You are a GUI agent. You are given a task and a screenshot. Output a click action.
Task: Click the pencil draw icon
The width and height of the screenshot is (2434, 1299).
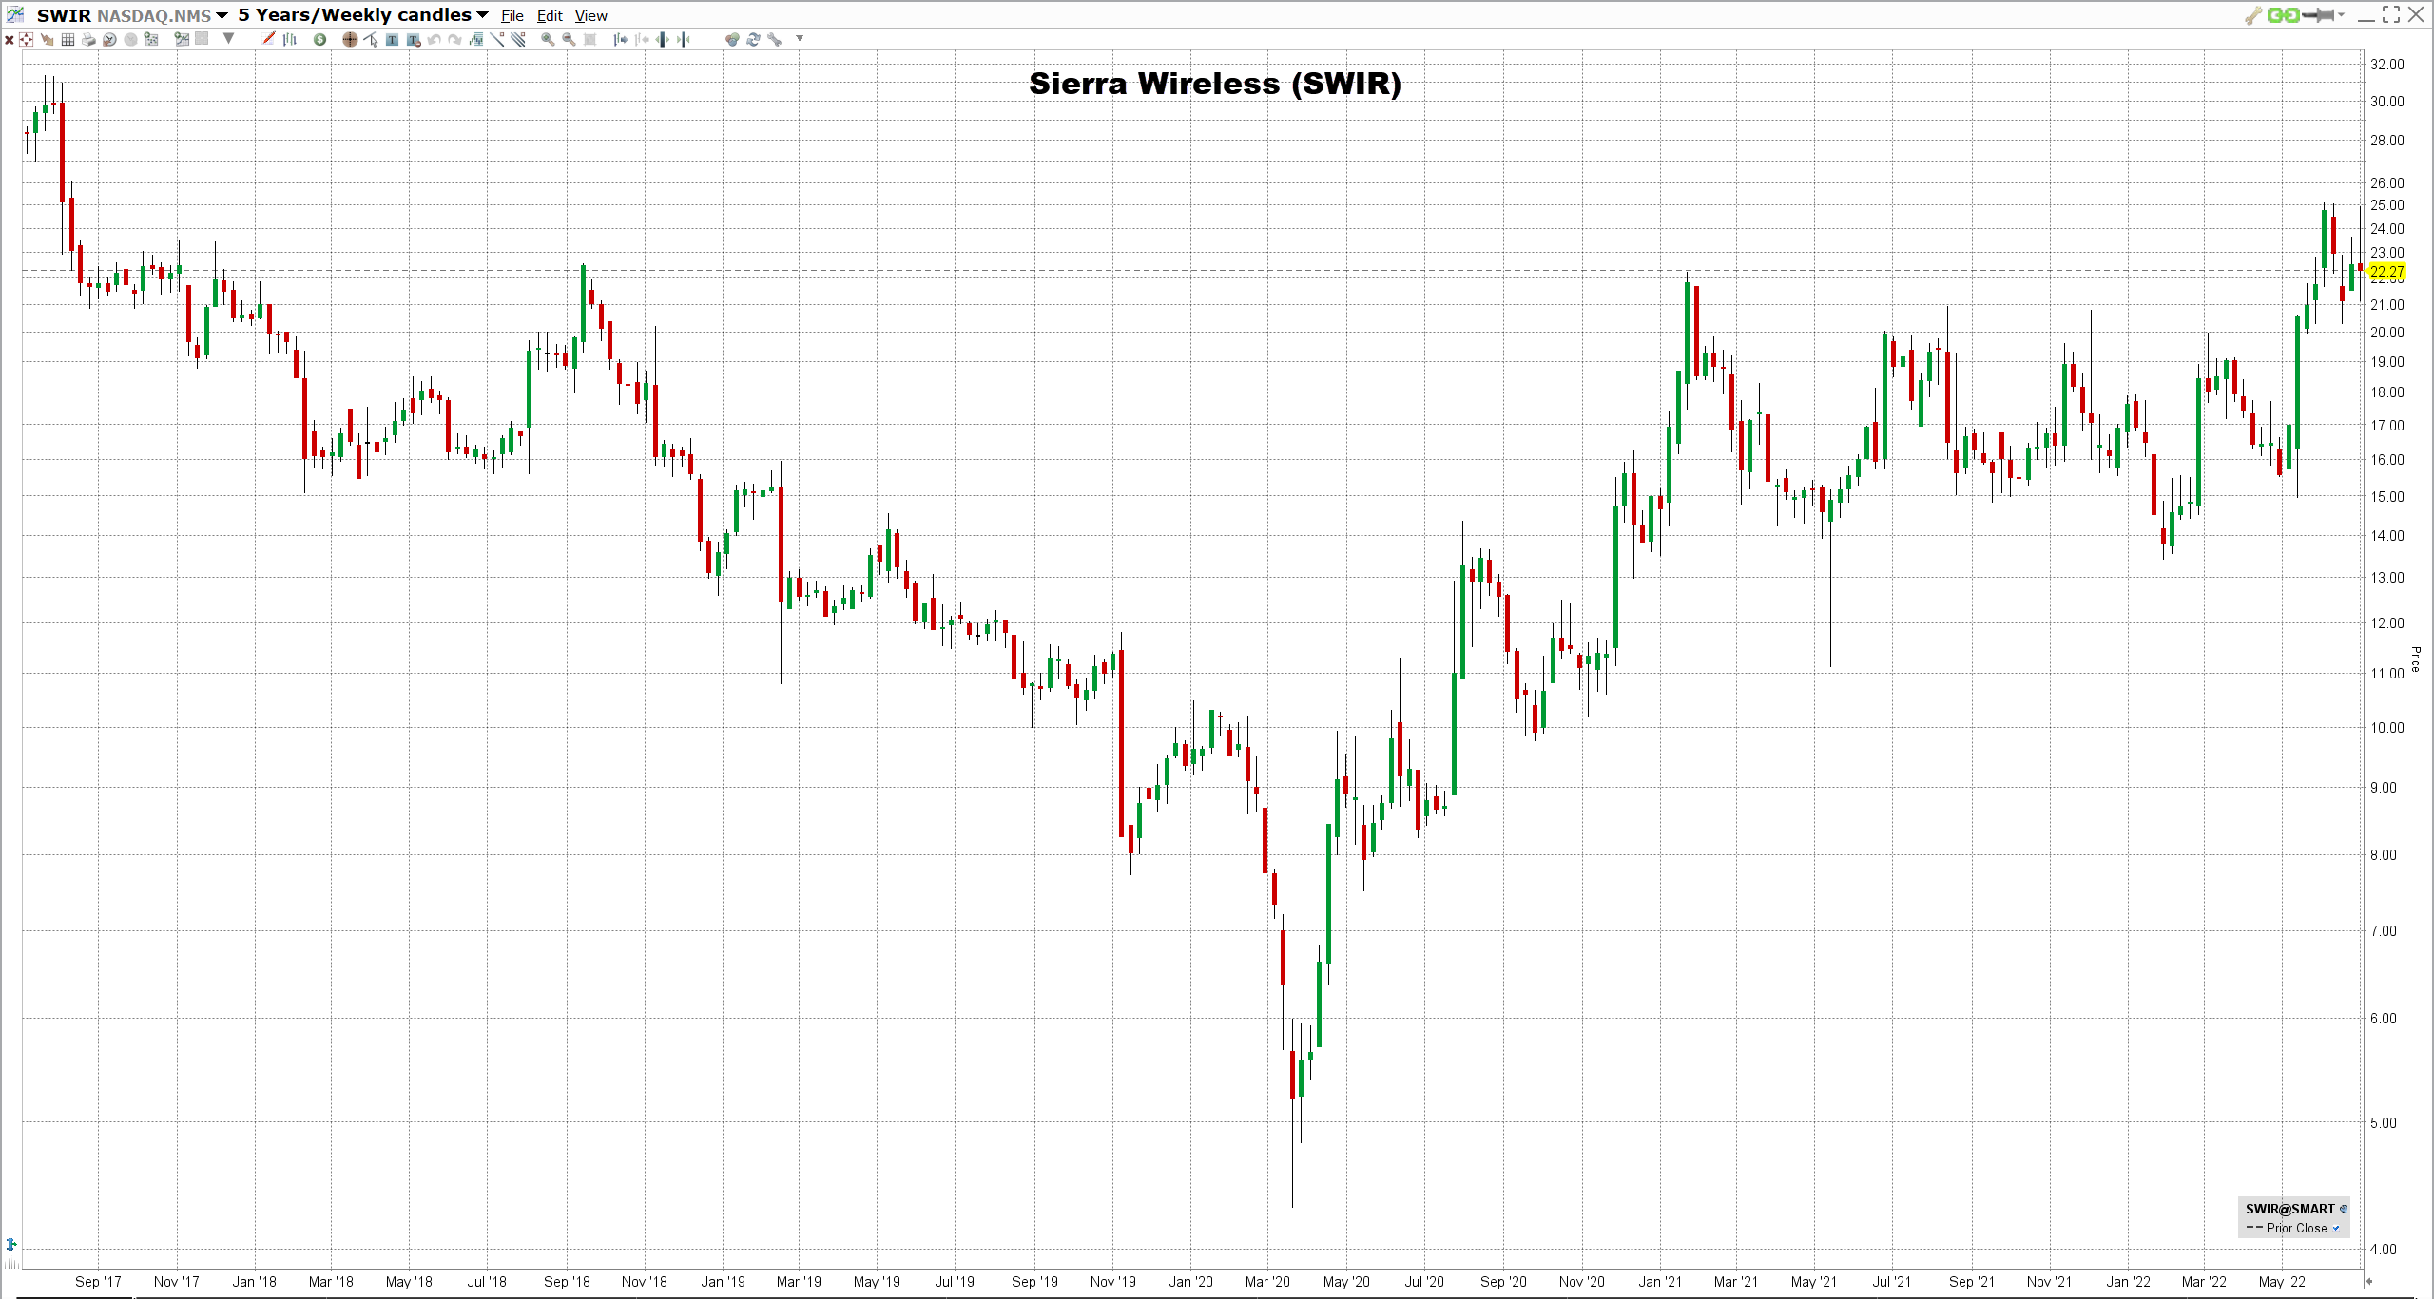pos(268,39)
